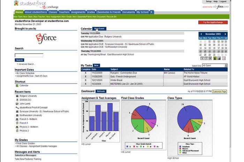Viewport: 244px width, 162px height.
Task: Expand Advanced Search options
Action: pos(27,64)
